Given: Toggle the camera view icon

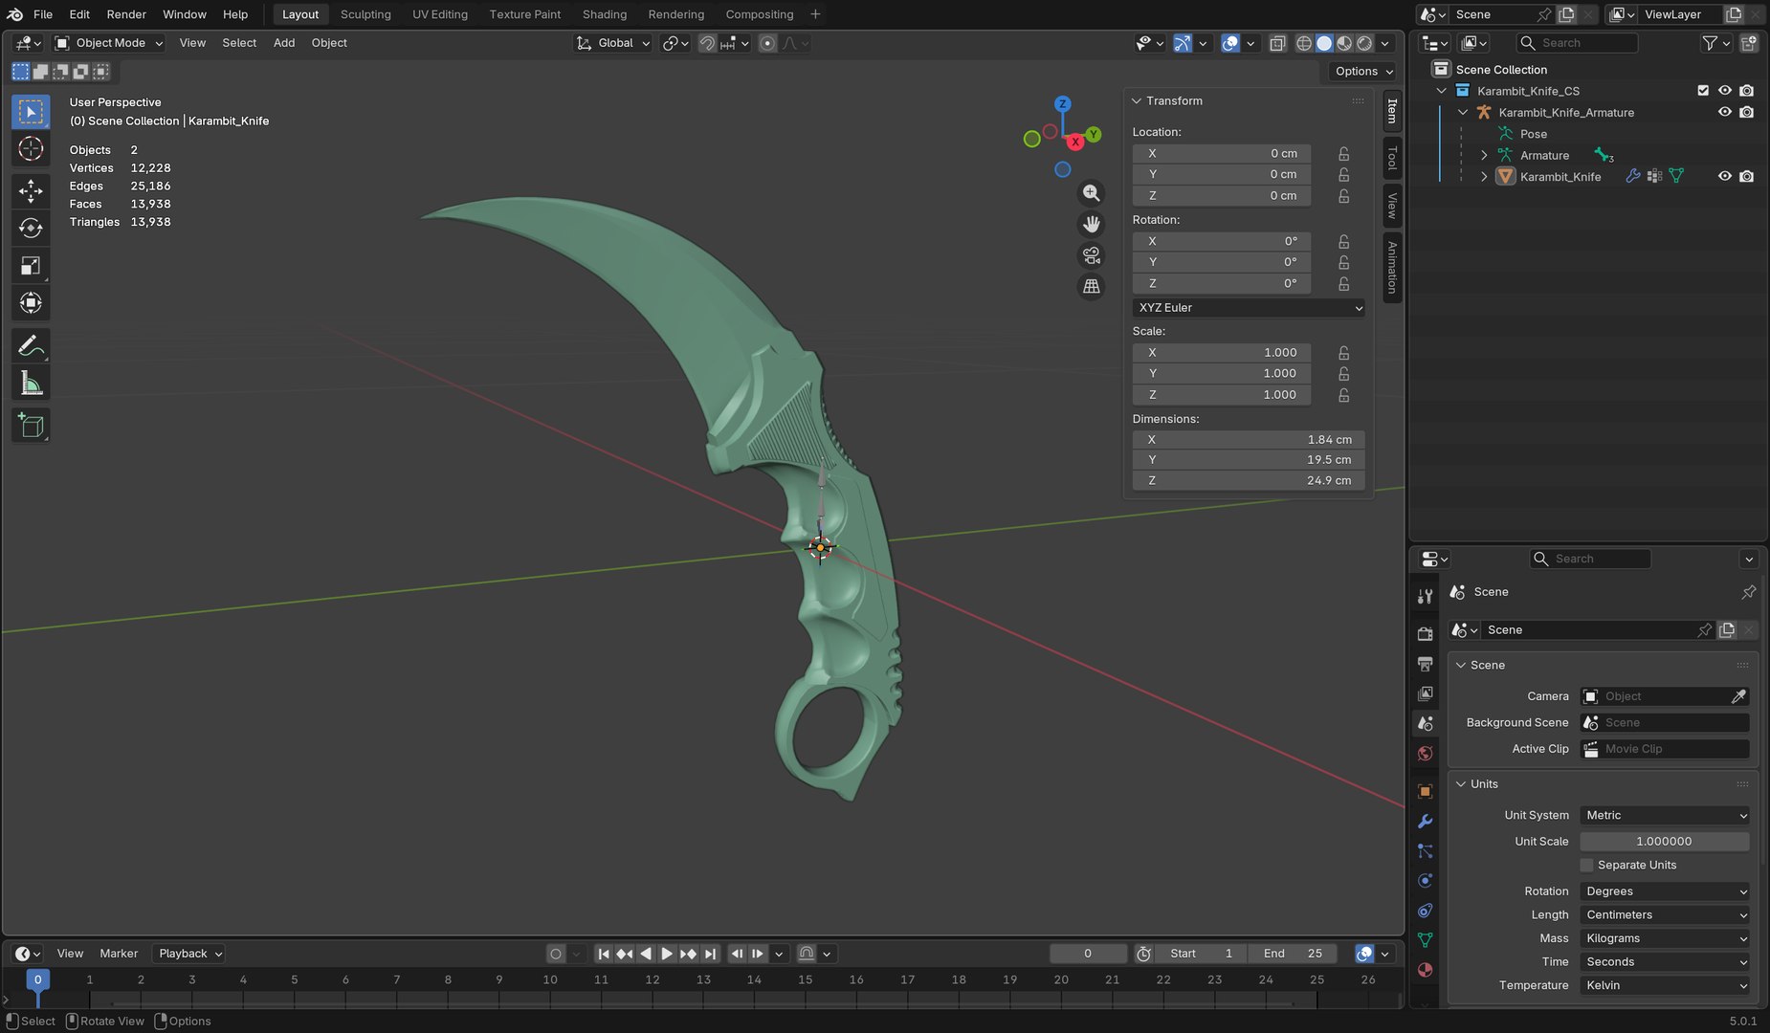Looking at the screenshot, I should click(1091, 255).
